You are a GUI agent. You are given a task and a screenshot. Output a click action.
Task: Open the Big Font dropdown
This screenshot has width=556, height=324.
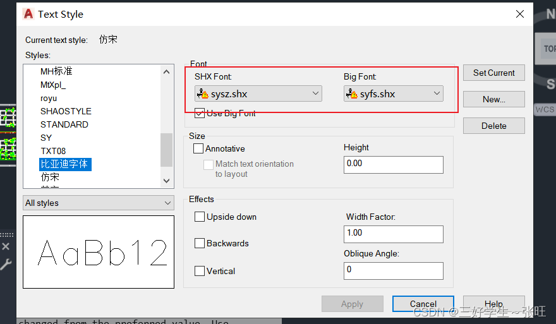pyautogui.click(x=393, y=93)
